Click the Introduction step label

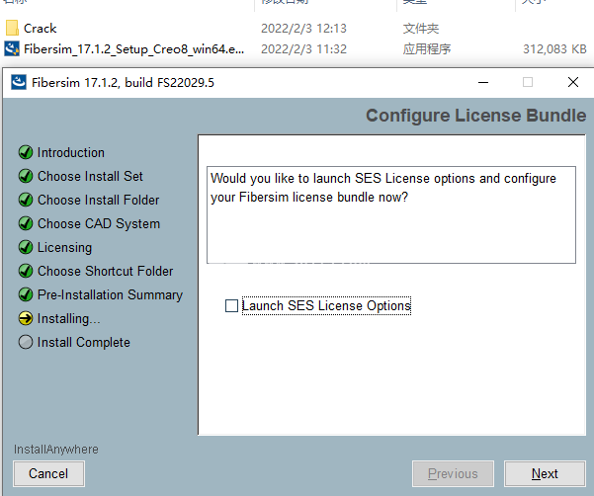(x=71, y=152)
